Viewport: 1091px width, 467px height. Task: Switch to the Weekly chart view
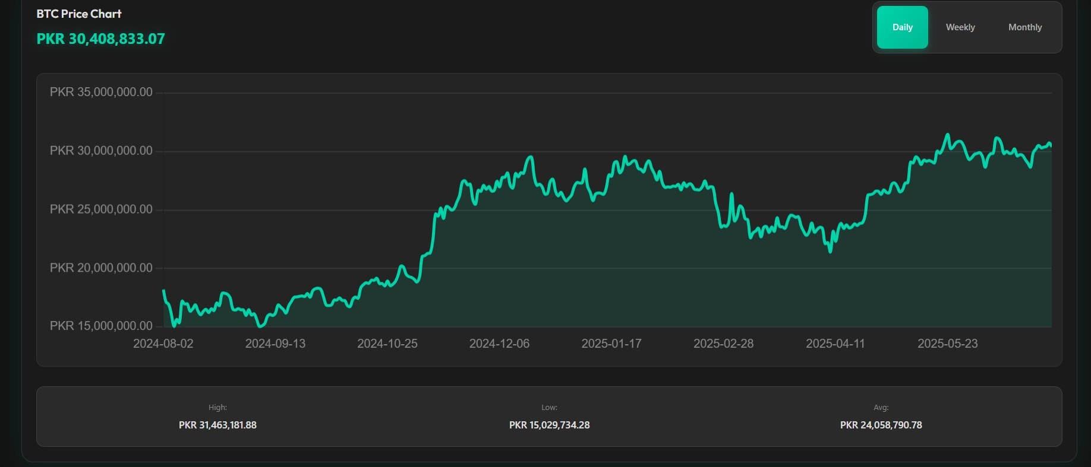click(960, 27)
